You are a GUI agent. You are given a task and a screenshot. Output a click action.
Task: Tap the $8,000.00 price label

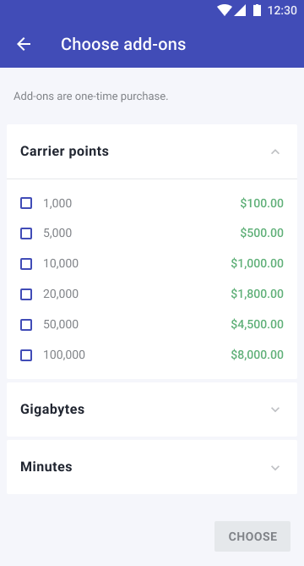[x=258, y=354]
